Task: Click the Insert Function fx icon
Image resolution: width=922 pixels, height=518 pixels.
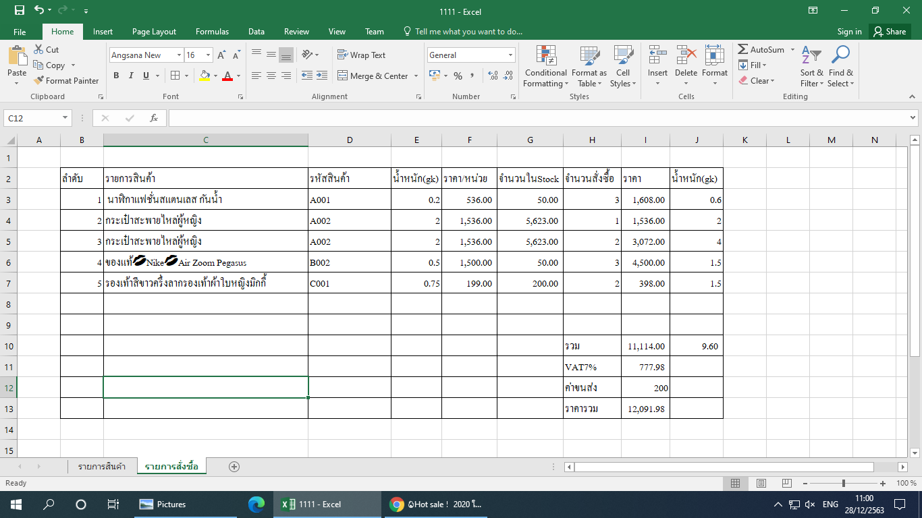Action: click(154, 118)
